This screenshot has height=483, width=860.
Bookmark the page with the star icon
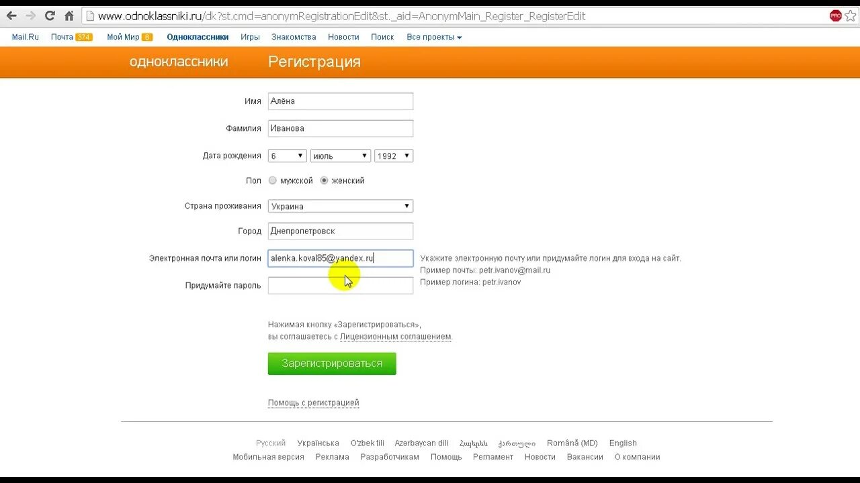pyautogui.click(x=851, y=15)
